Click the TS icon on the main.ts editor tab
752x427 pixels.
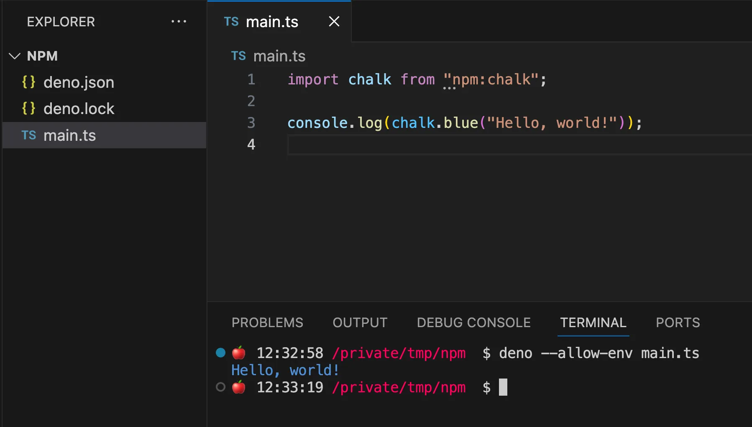click(x=231, y=22)
